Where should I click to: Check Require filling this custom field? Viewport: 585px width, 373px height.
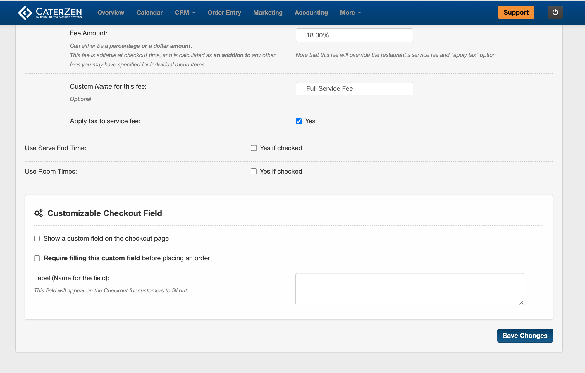[37, 258]
